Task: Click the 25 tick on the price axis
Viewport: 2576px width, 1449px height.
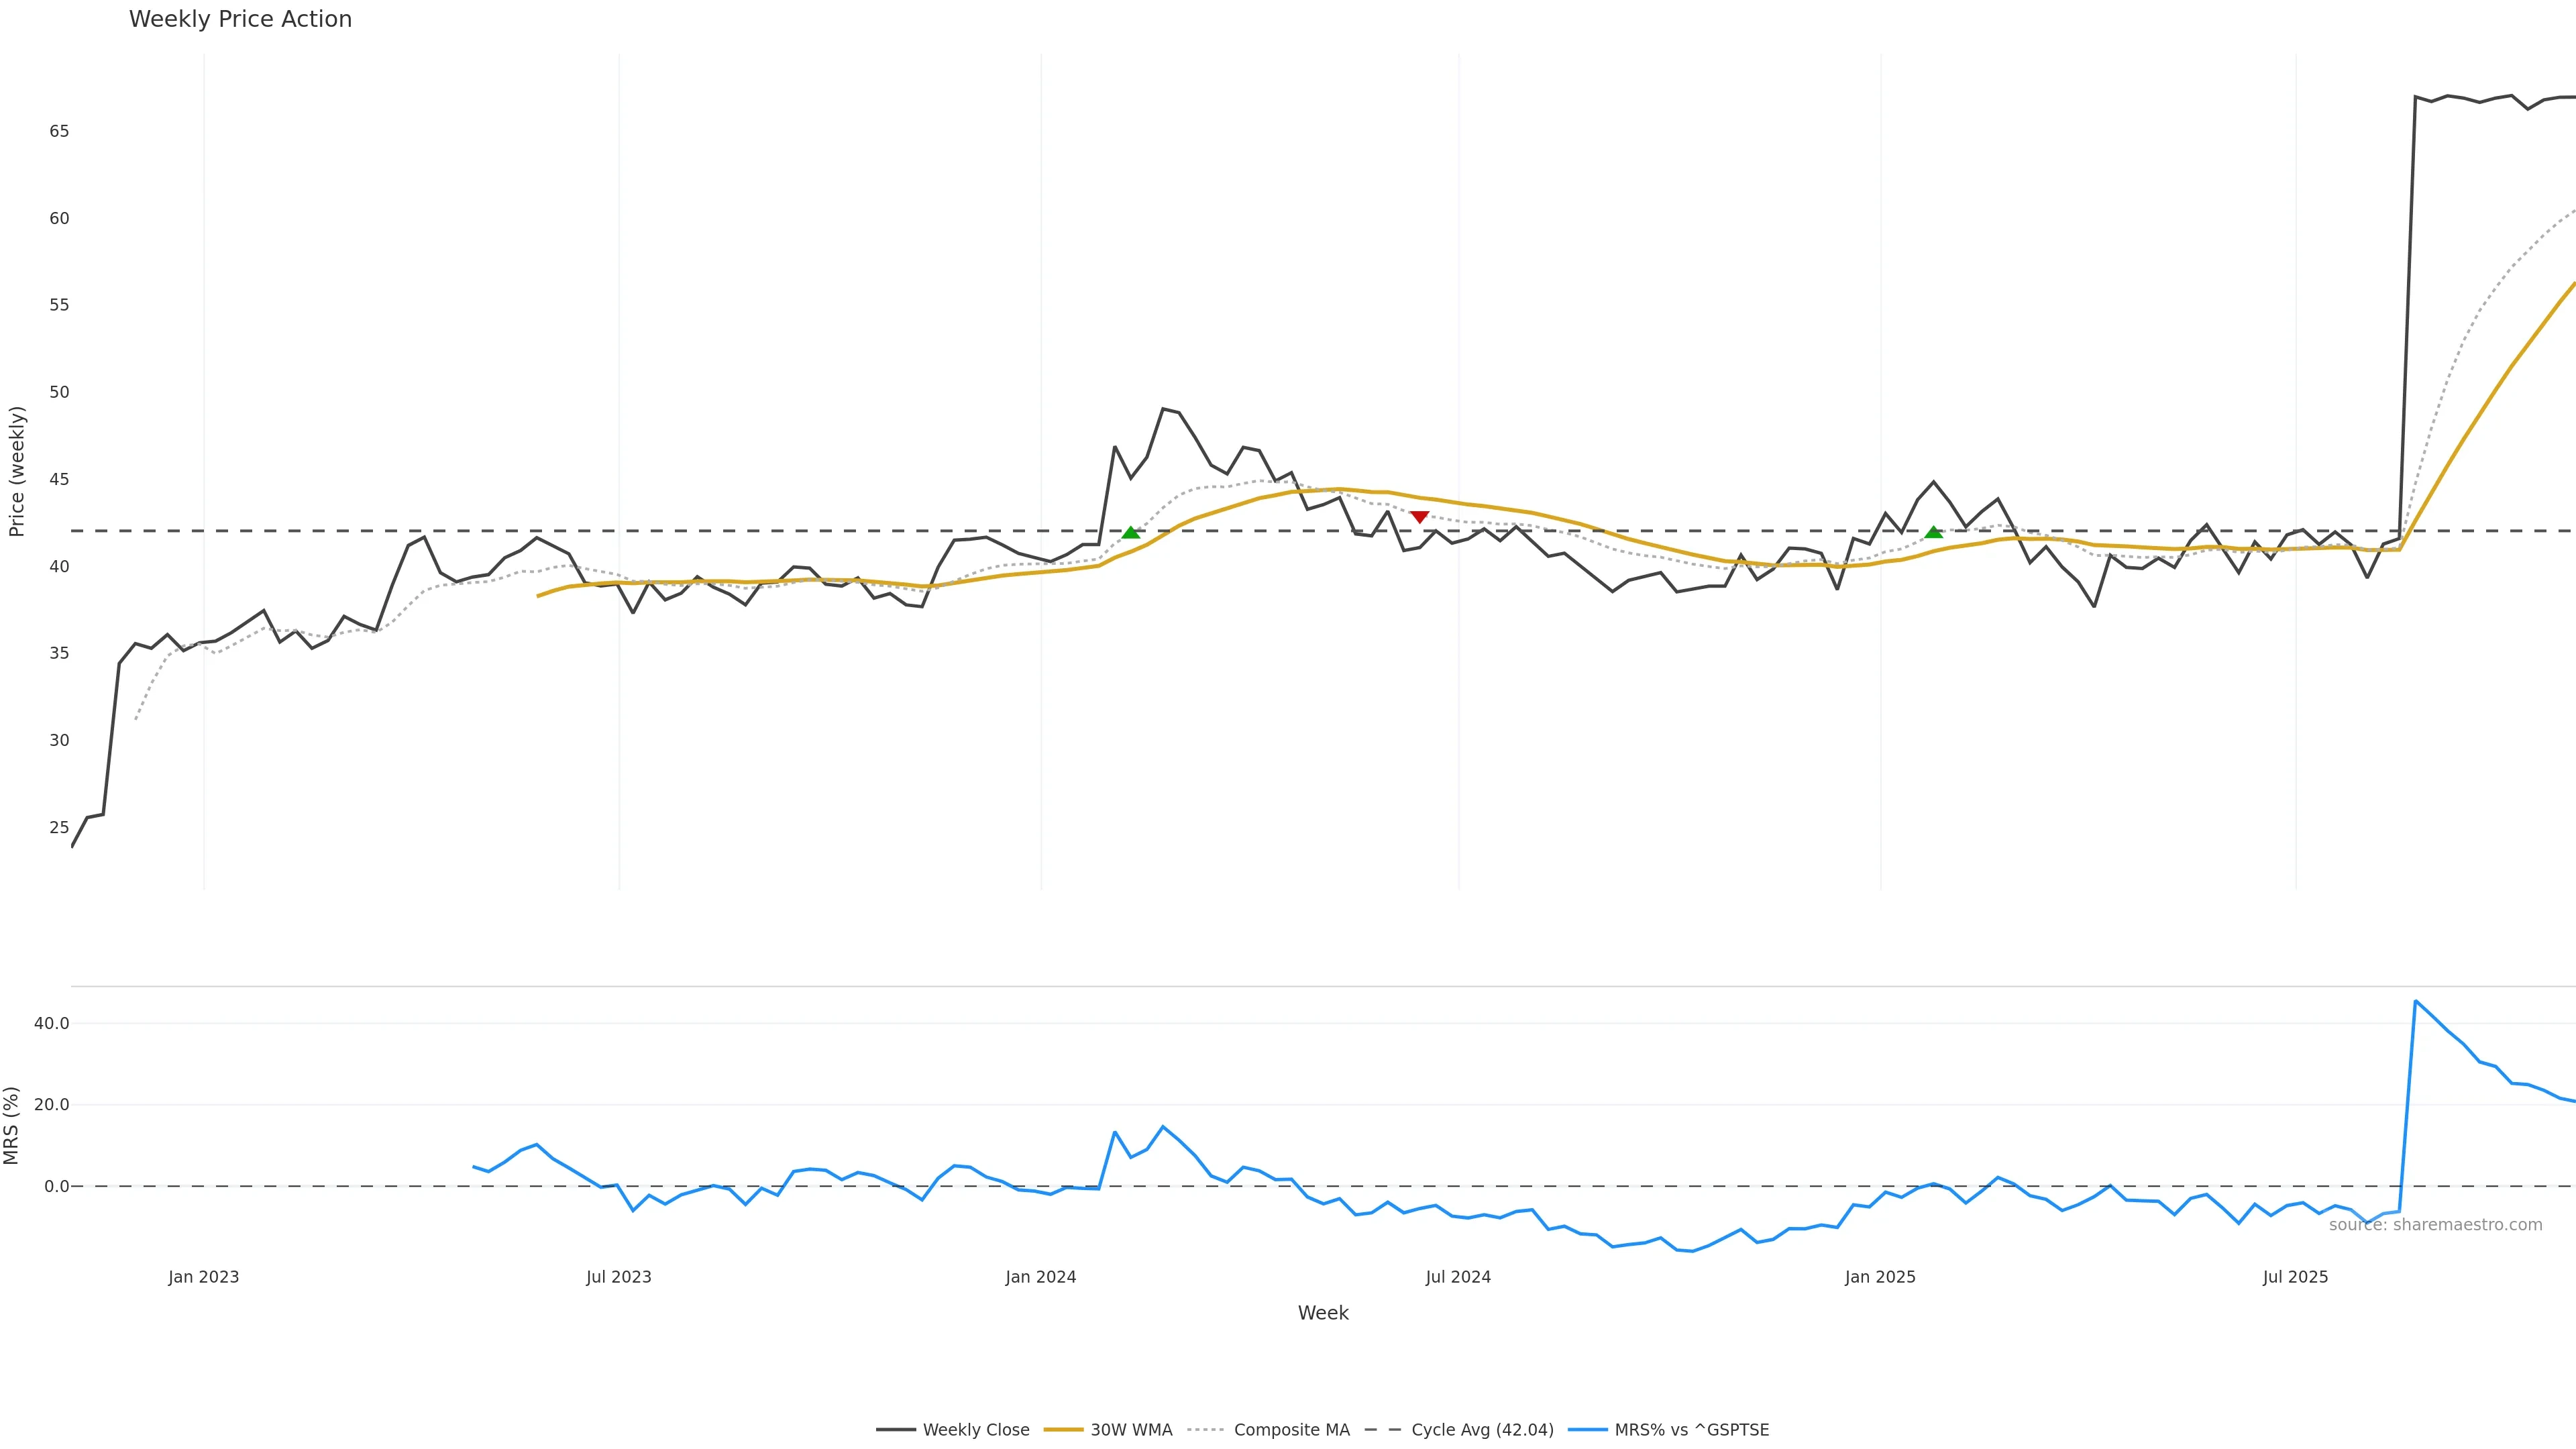Action: [x=59, y=827]
